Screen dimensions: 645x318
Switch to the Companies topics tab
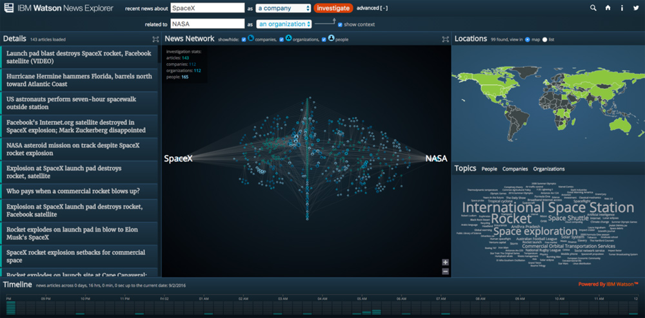[515, 169]
